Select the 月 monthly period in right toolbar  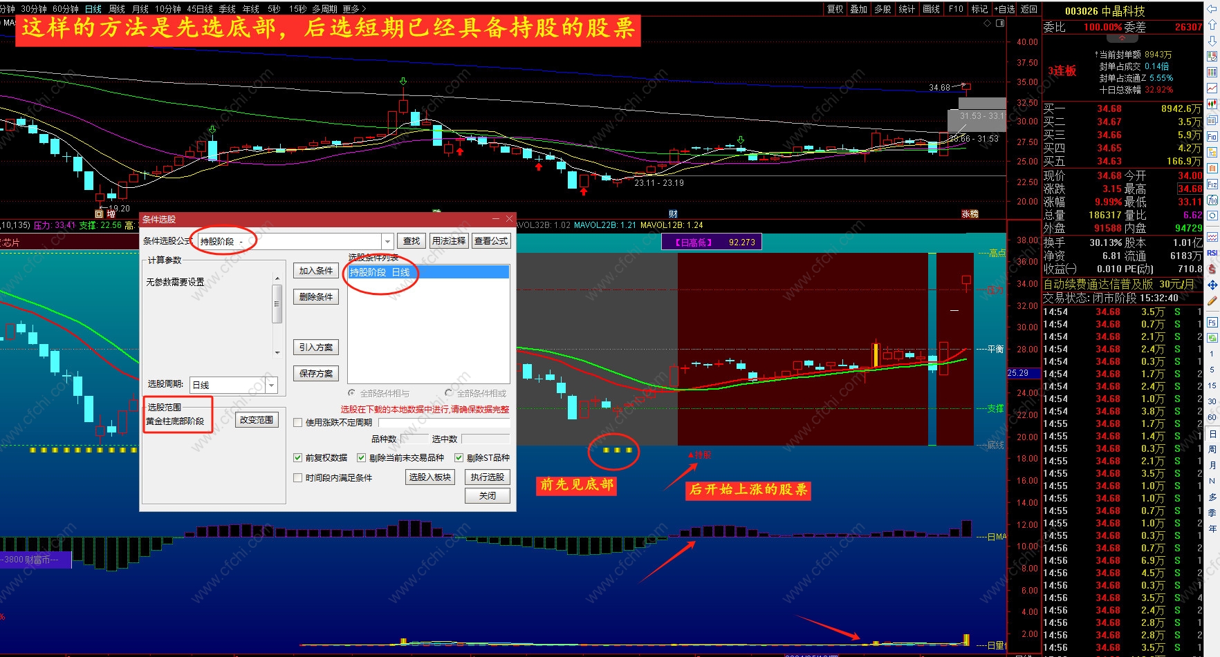coord(1212,465)
